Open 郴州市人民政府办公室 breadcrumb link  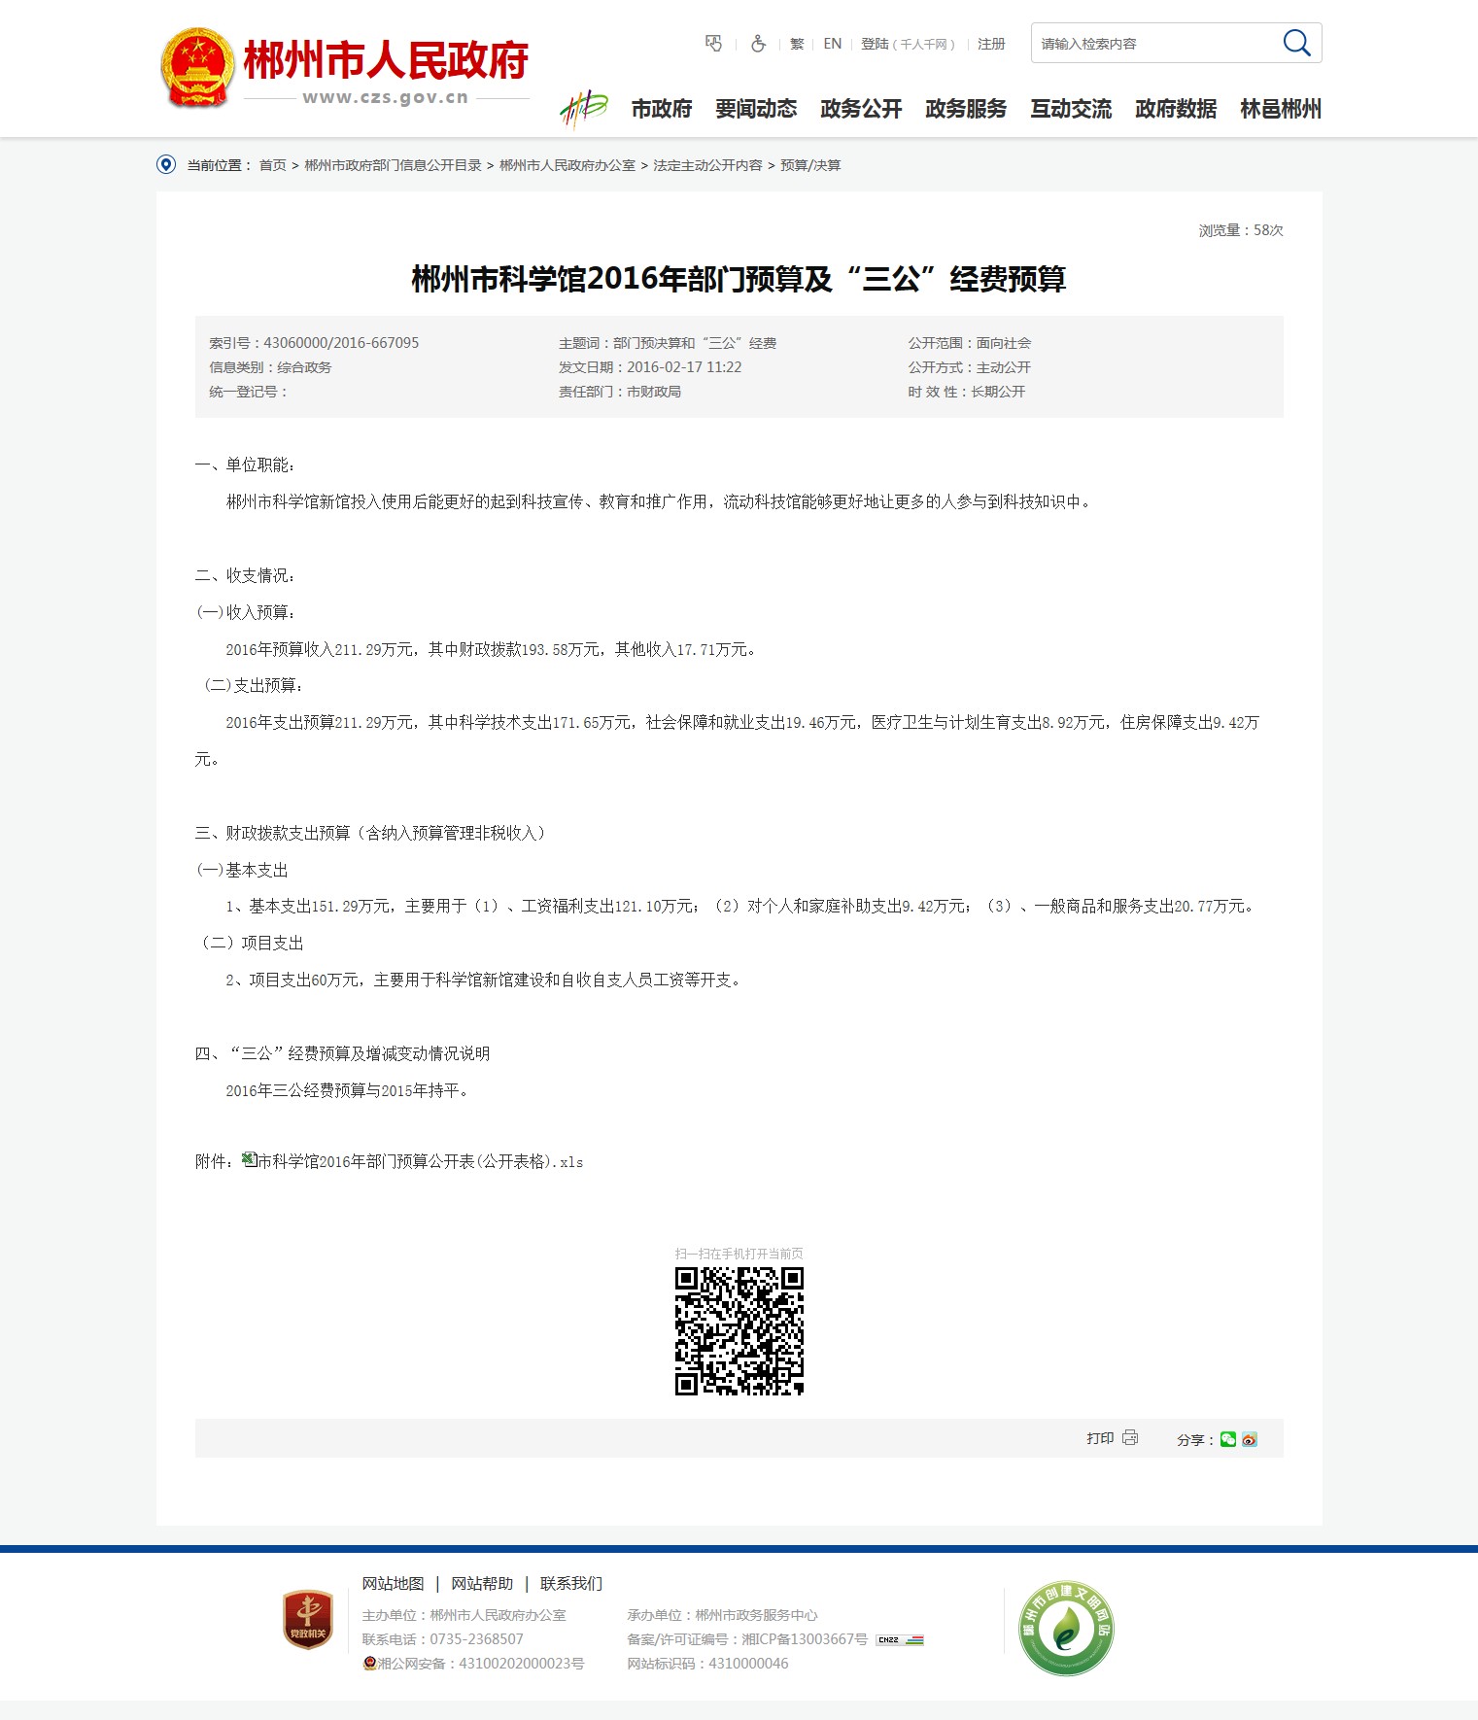click(567, 165)
